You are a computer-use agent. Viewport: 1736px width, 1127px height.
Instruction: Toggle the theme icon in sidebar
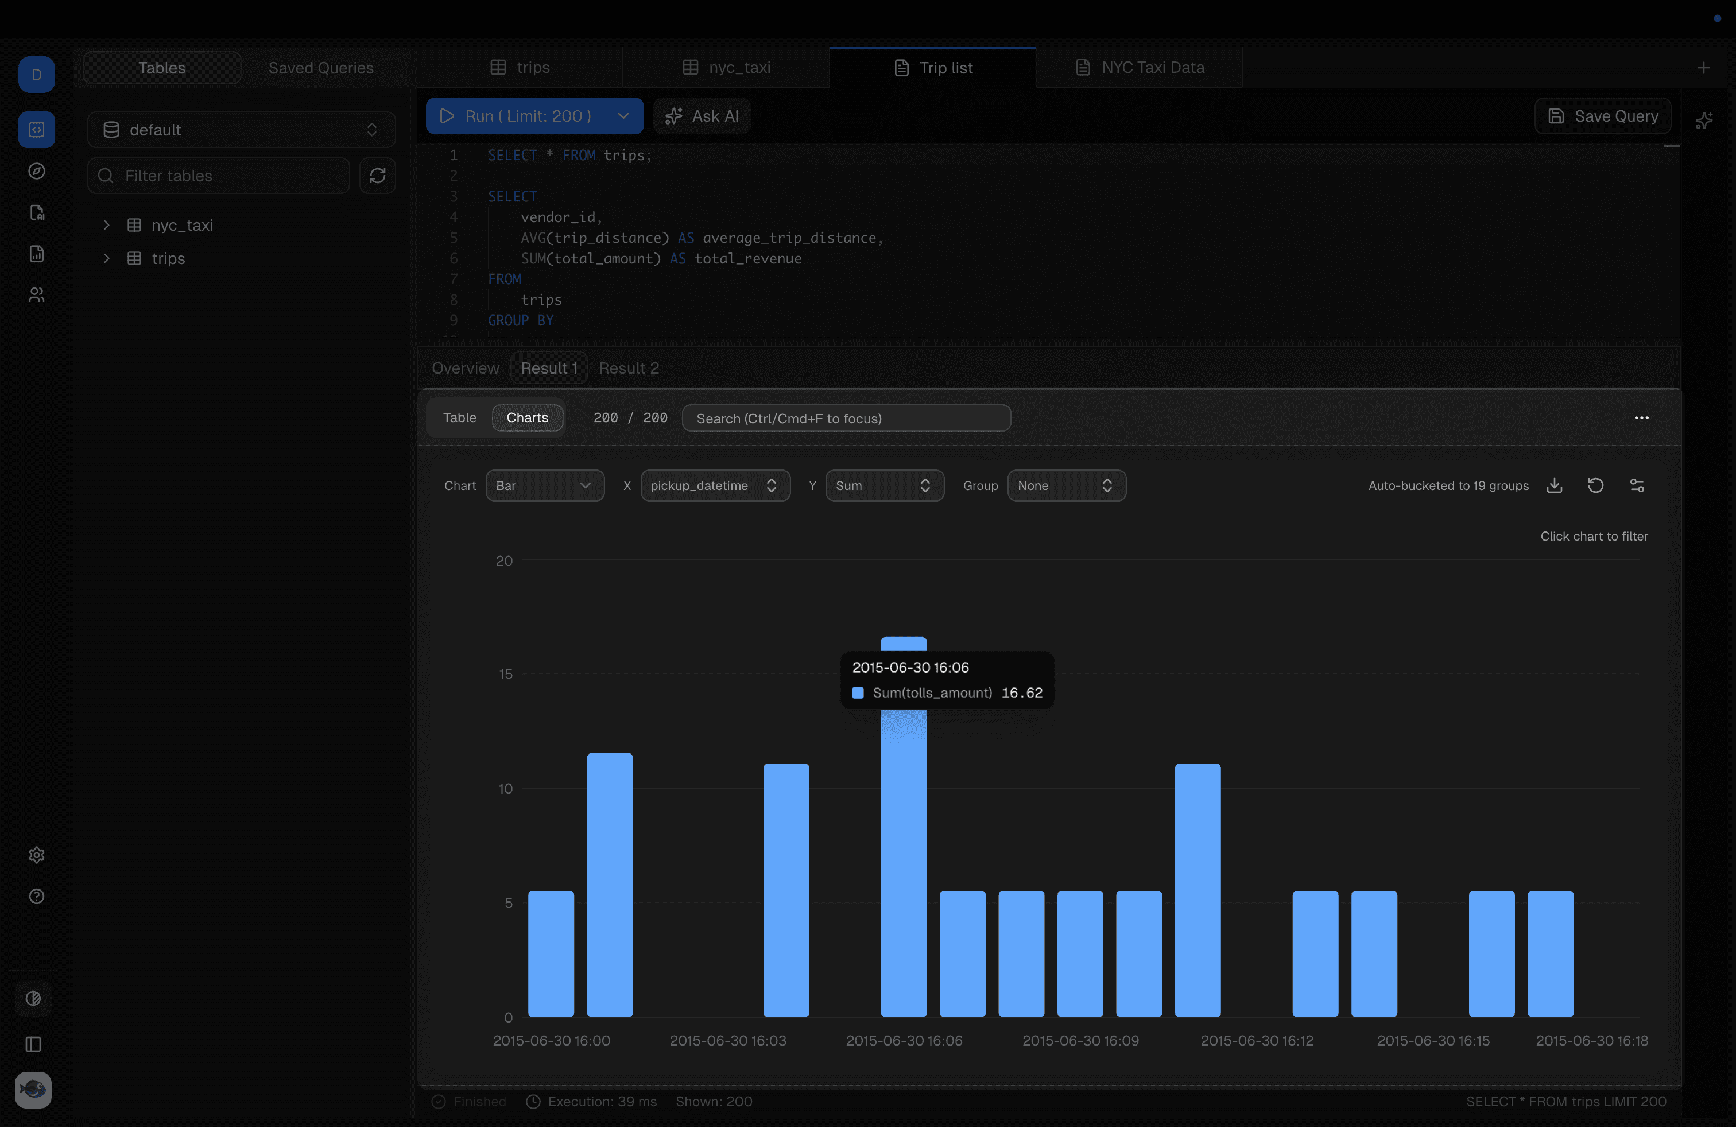[33, 998]
